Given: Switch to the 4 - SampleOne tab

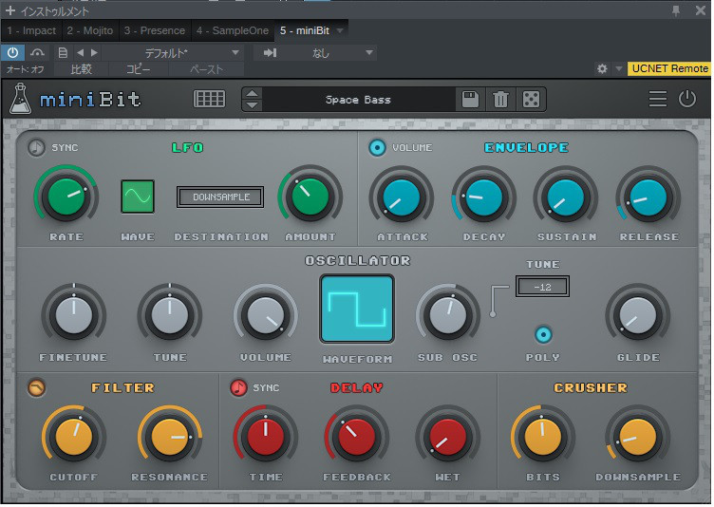Looking at the screenshot, I should [x=233, y=30].
